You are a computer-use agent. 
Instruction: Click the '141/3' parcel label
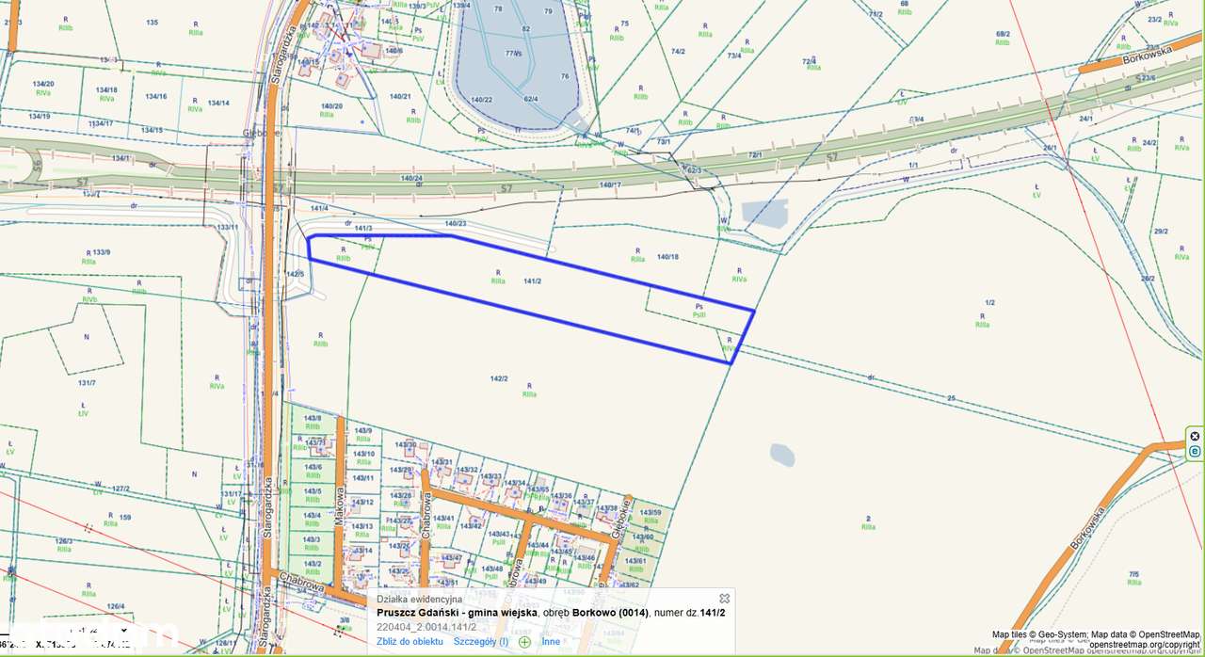[363, 229]
